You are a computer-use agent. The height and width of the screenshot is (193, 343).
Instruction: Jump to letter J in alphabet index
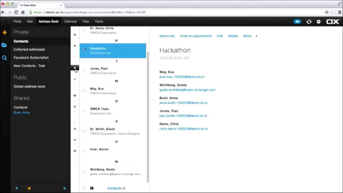pyautogui.click(x=75, y=79)
